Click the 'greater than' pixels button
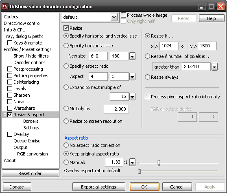227x193 pixels. pyautogui.click(x=167, y=67)
